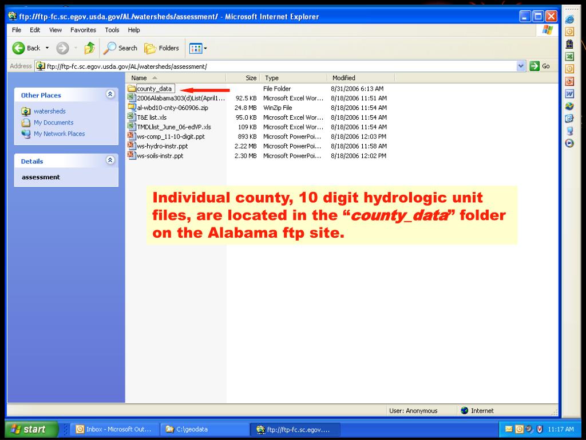Screen dimensions: 586x440
Task: Click the watersheds folder icon
Action: [x=26, y=111]
